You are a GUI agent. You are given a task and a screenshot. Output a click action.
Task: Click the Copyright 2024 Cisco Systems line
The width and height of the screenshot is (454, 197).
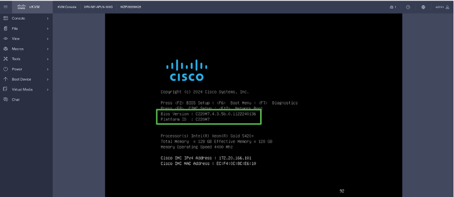(x=205, y=92)
